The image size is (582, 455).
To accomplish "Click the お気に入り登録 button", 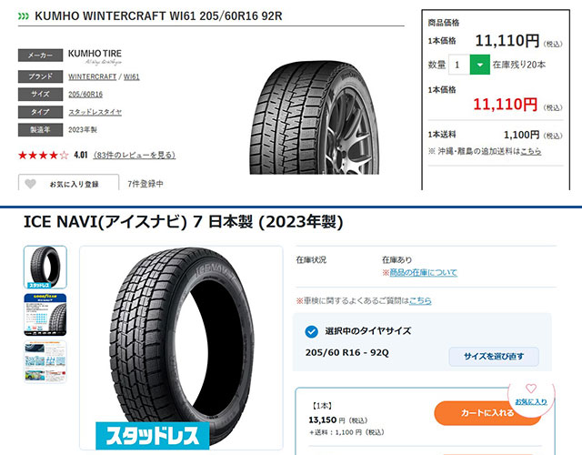I will tap(69, 183).
